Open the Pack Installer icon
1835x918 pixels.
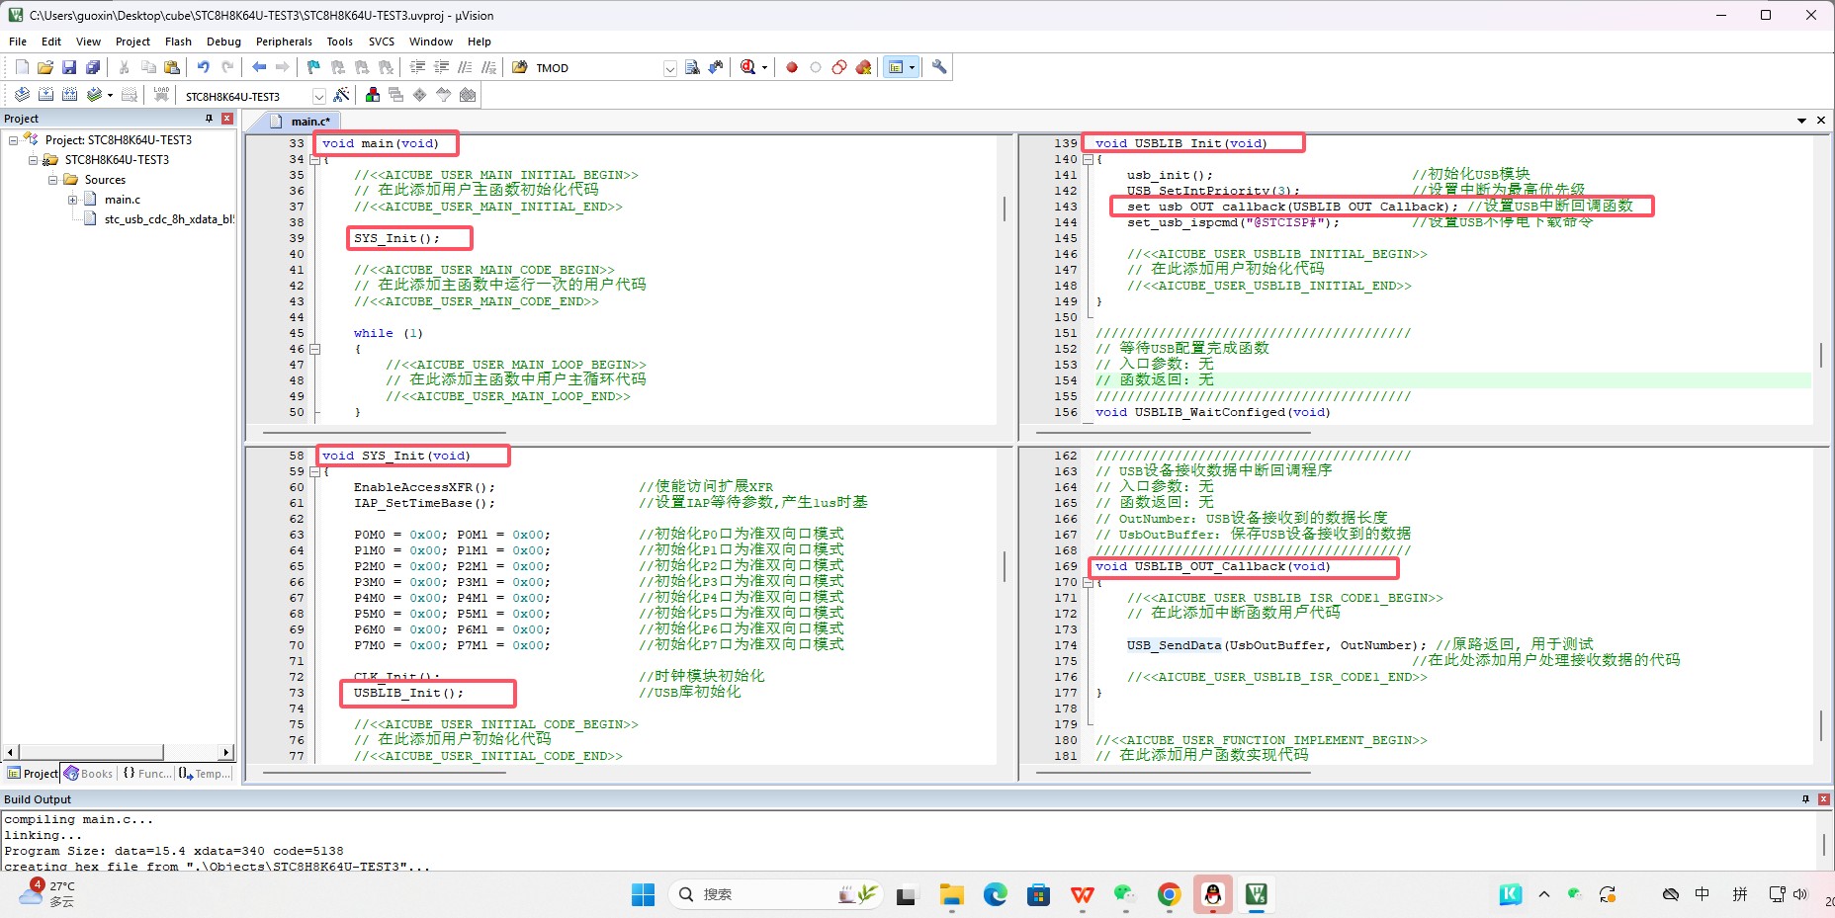coord(468,95)
